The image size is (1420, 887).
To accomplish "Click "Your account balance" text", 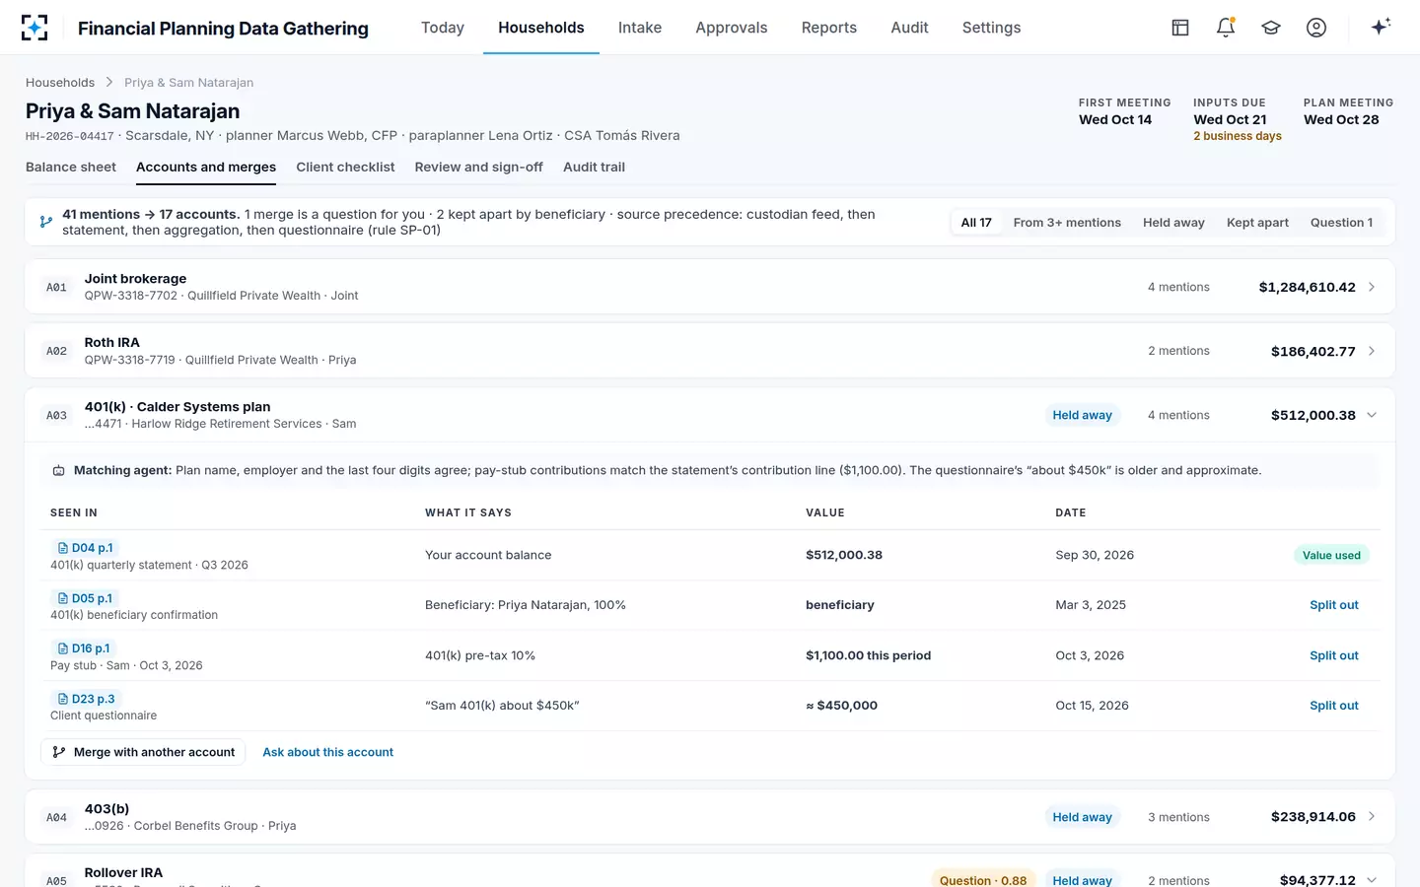I will click(x=488, y=555).
